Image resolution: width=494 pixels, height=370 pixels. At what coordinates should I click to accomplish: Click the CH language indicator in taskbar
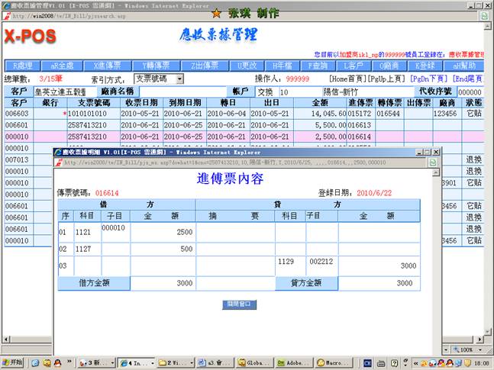(x=369, y=362)
